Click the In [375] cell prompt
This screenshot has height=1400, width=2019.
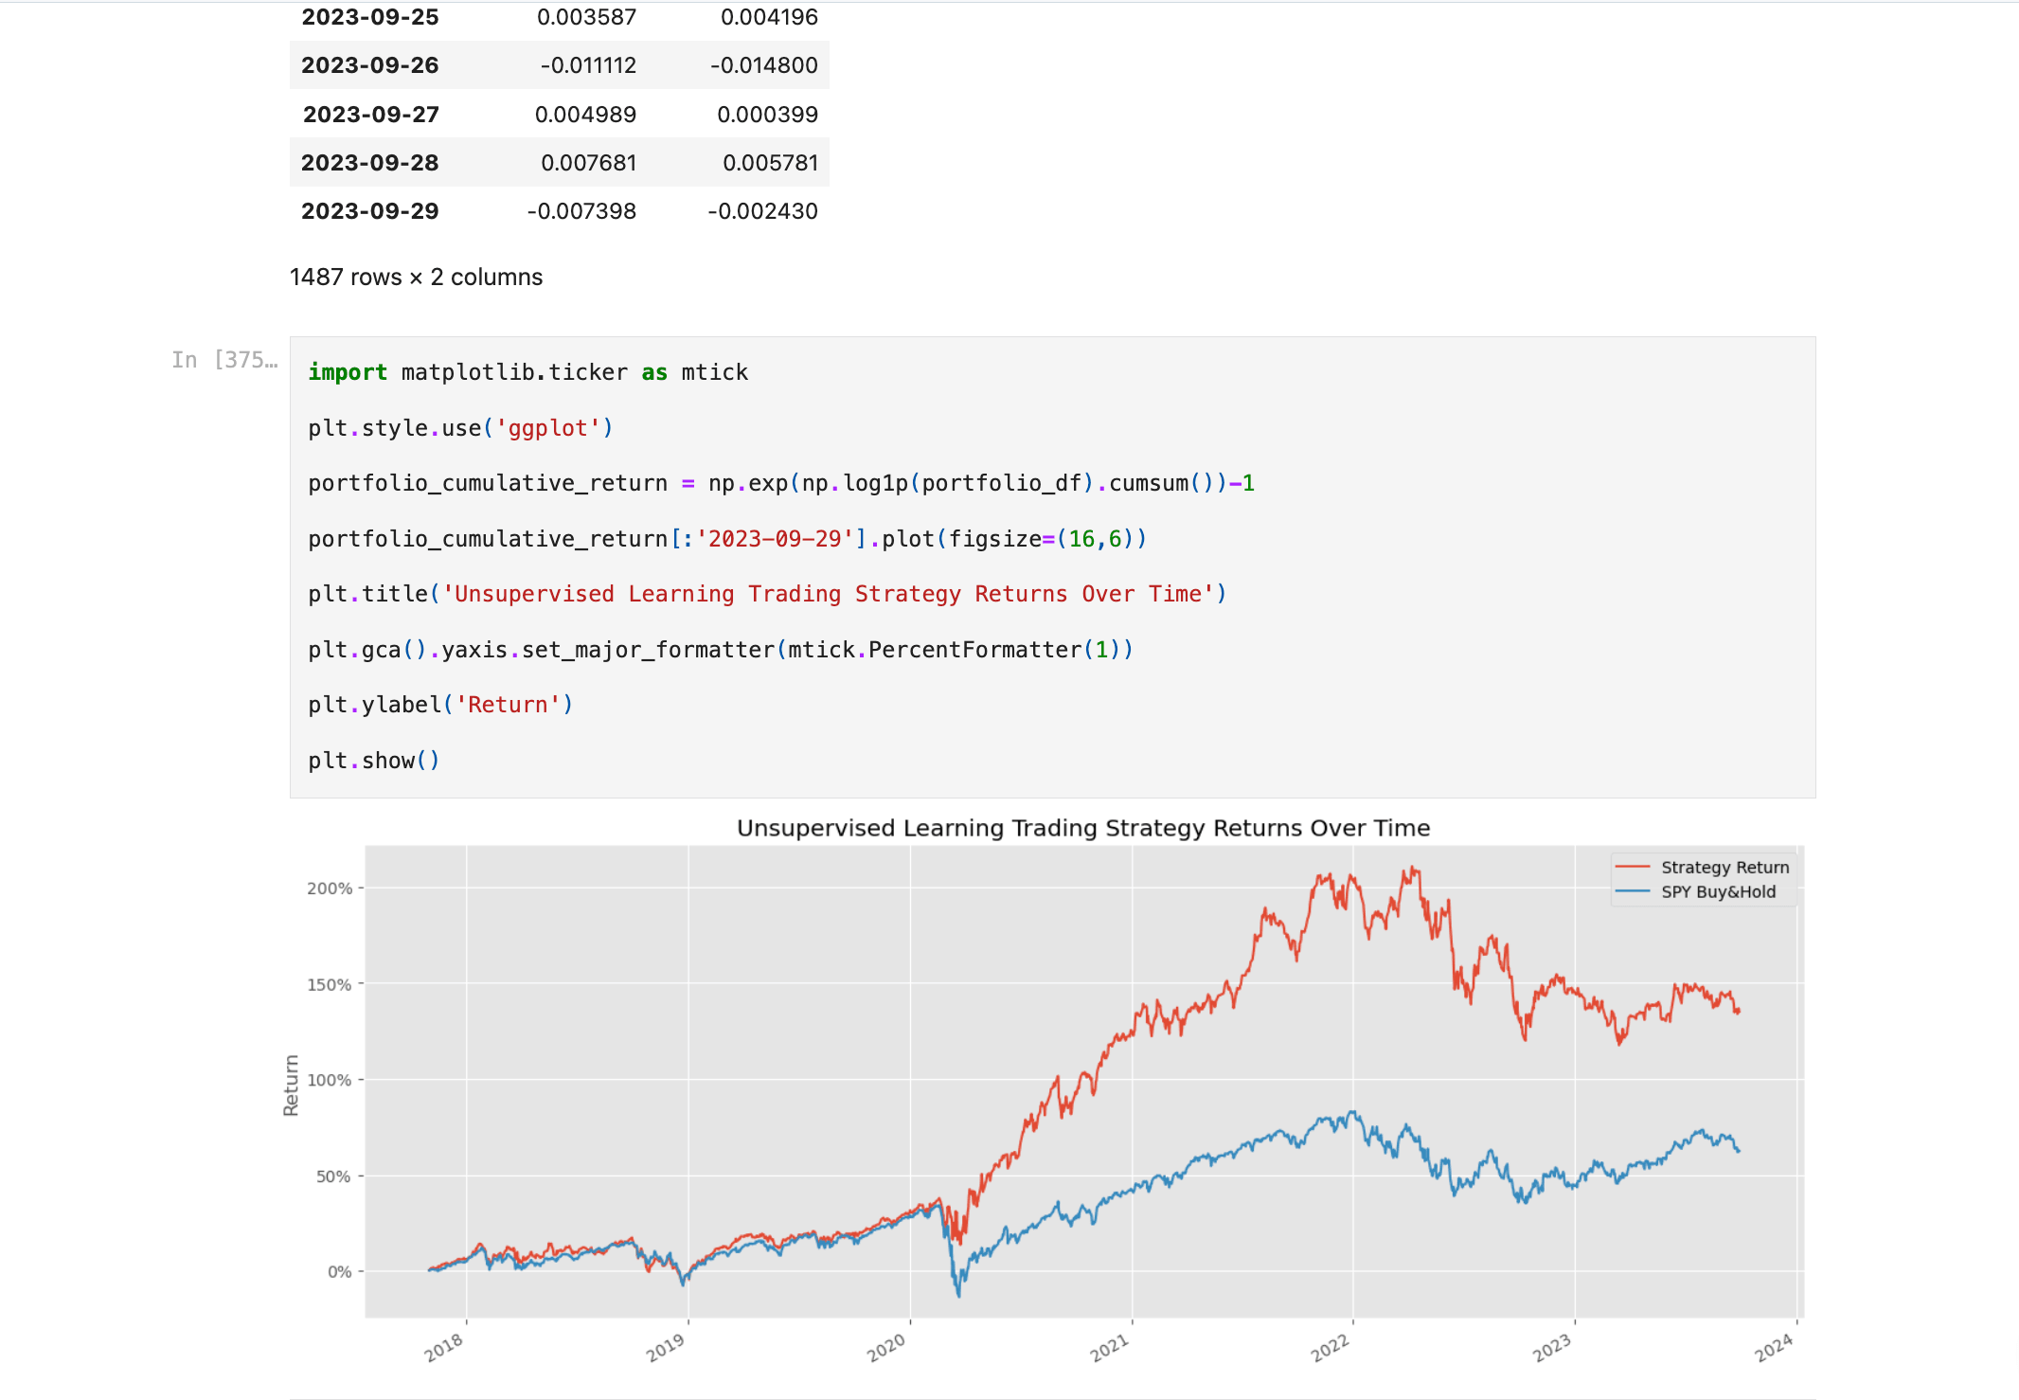224,360
